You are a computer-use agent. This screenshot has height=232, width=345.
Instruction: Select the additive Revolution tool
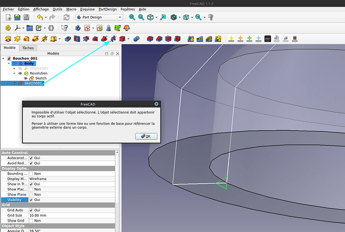[x=17, y=39]
